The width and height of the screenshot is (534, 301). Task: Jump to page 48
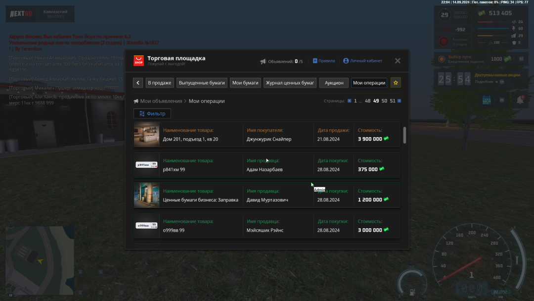(368, 101)
